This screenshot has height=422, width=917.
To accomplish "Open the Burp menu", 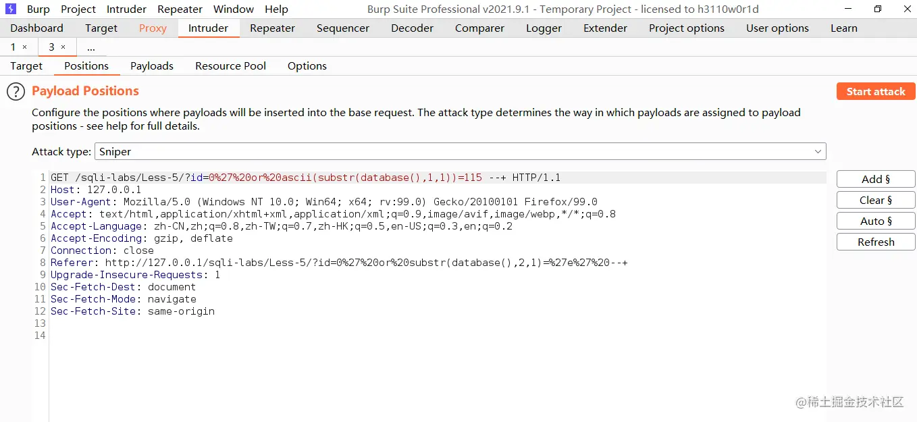I will 38,9.
